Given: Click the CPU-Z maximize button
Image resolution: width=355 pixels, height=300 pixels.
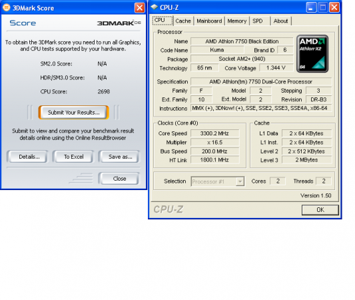Looking at the screenshot, I should coord(322,7).
